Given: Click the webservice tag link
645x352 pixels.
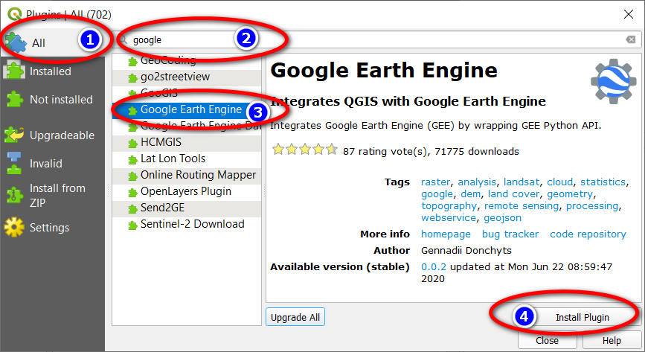Looking at the screenshot, I should click(x=449, y=218).
